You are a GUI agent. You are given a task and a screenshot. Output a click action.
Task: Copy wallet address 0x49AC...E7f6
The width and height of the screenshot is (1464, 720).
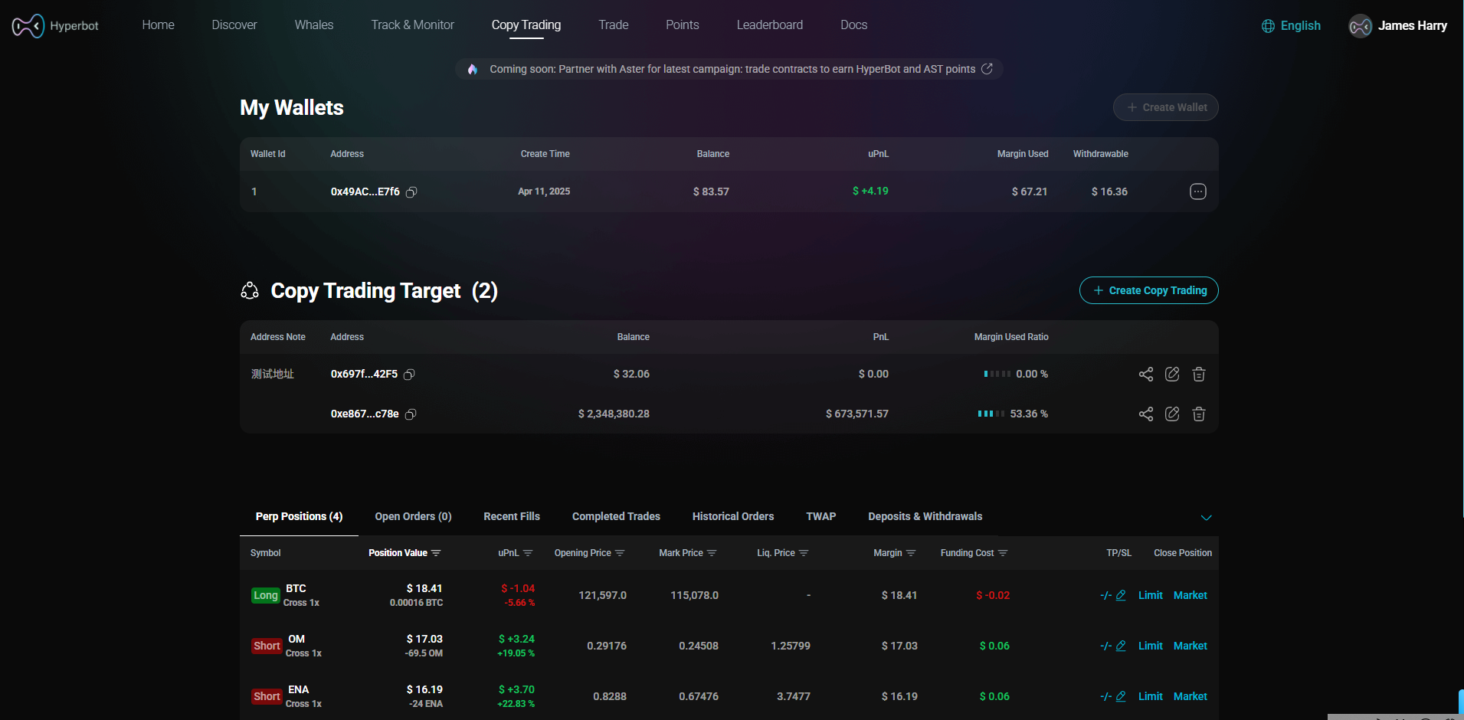[411, 192]
